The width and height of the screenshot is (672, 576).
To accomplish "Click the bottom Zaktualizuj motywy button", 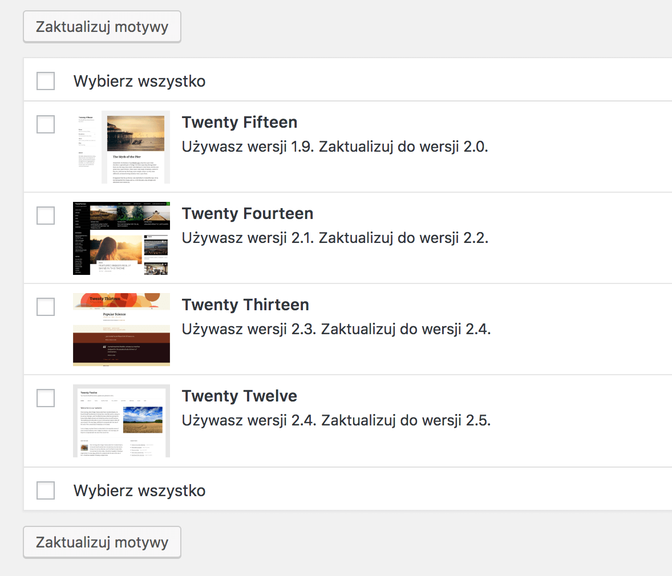I will pyautogui.click(x=102, y=542).
